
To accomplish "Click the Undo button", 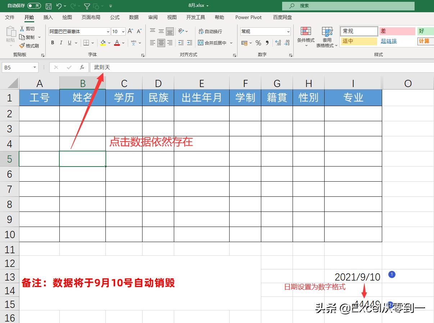I will click(x=59, y=6).
